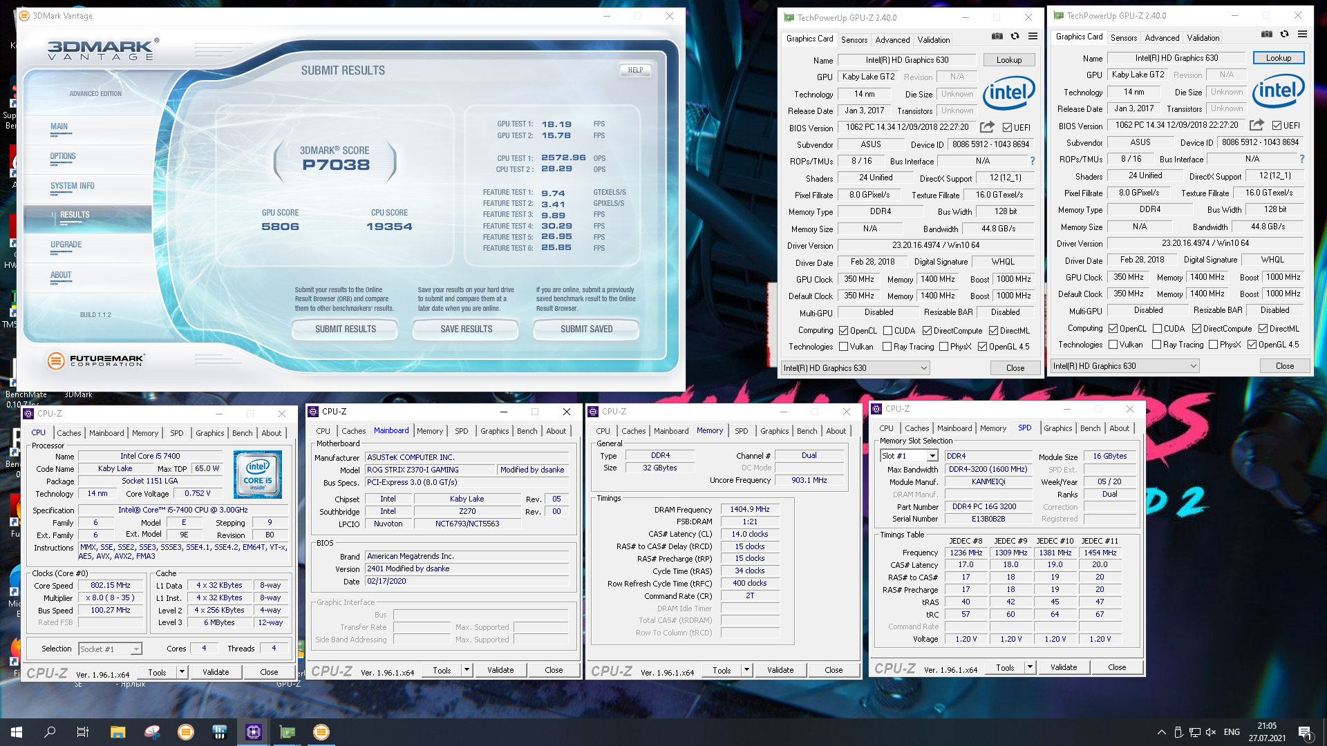Click HELP button in 3DMark Vantage

pos(635,70)
